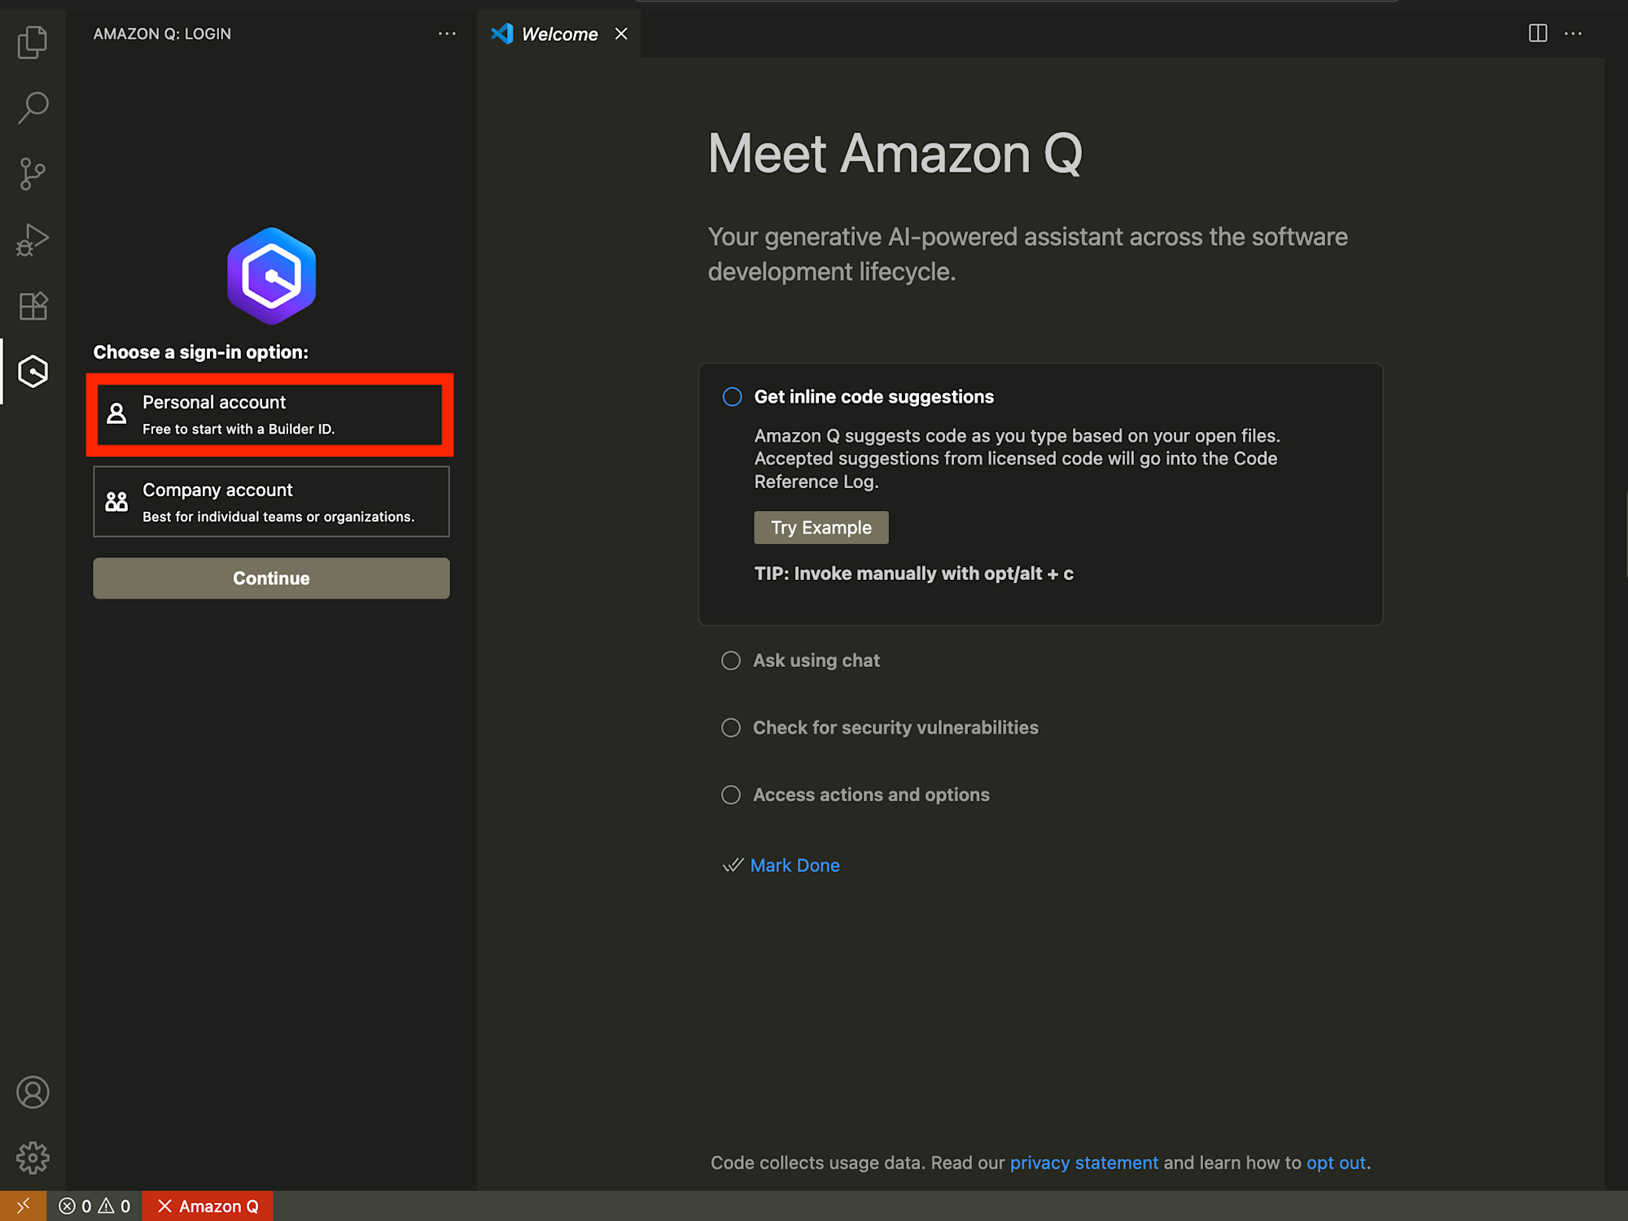Toggle the Ask using chat step circle
The width and height of the screenshot is (1628, 1221).
[x=731, y=661]
